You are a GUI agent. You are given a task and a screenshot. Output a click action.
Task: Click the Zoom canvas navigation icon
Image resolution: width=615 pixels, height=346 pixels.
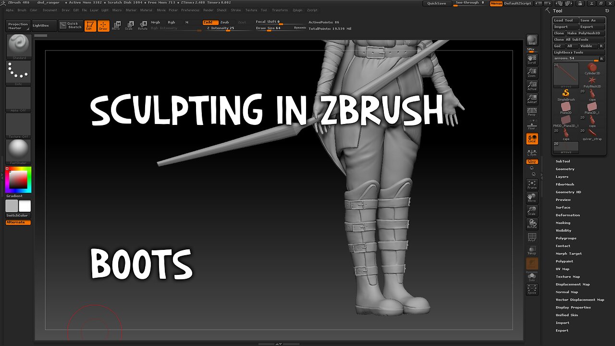pos(532,73)
